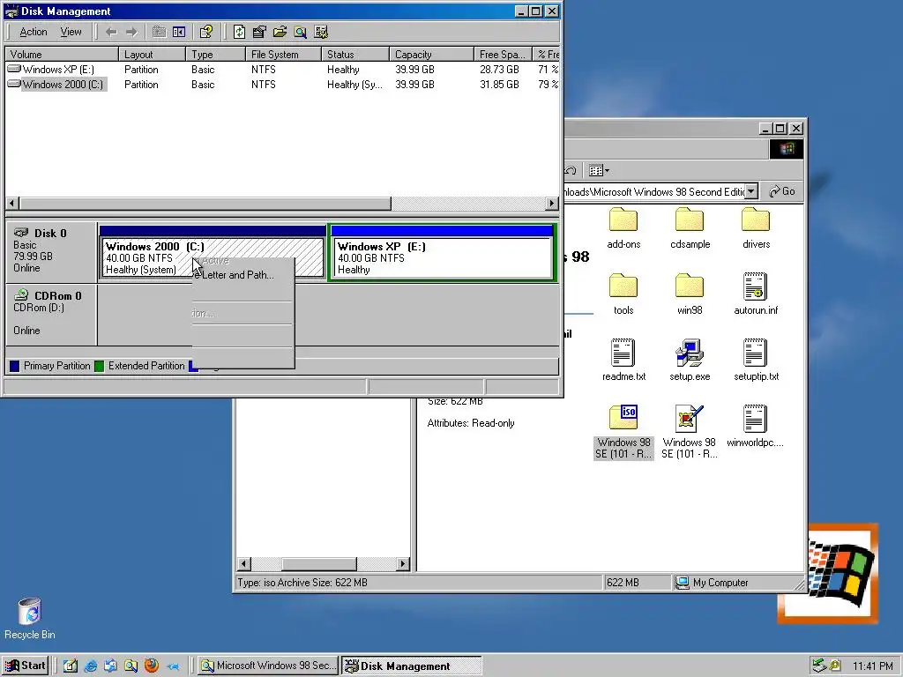The width and height of the screenshot is (903, 677).
Task: Select the win98 folder
Action: 690,294
